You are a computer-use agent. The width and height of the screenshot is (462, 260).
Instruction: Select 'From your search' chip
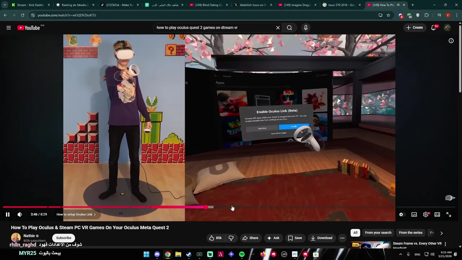pos(378,233)
